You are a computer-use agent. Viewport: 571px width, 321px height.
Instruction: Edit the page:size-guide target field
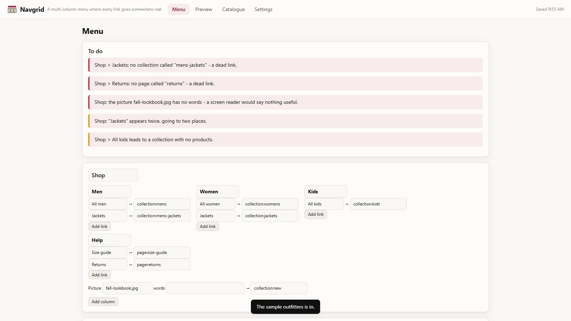point(162,253)
